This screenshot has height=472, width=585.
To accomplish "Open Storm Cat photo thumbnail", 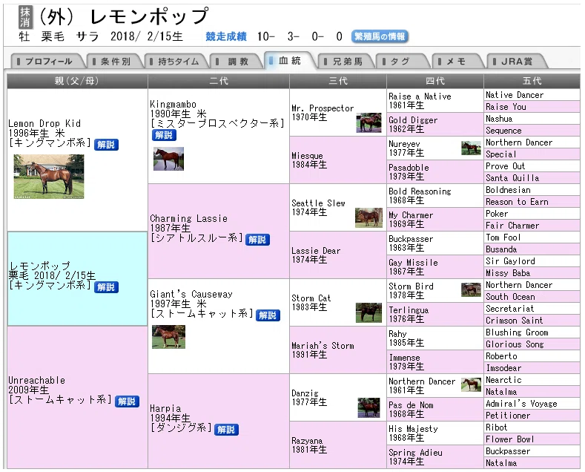I will click(x=369, y=312).
